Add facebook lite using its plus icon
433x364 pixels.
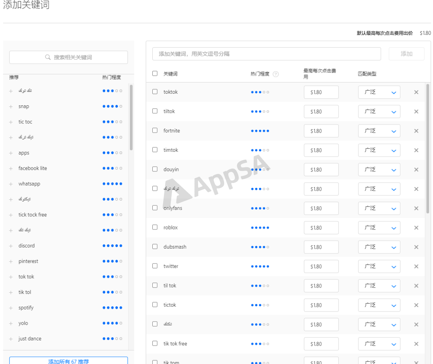pyautogui.click(x=11, y=169)
